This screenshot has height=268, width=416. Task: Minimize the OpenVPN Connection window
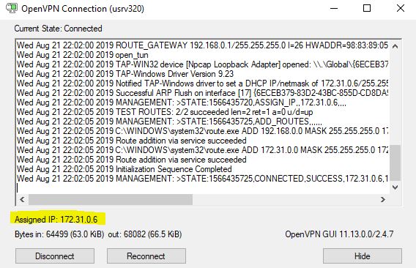[x=334, y=8]
